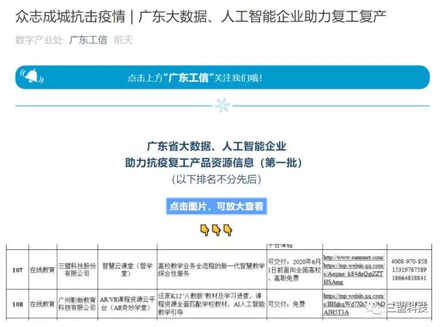This screenshot has height=327, width=442.
Task: Click the last pointing-down hand emoji
Action: click(x=227, y=230)
